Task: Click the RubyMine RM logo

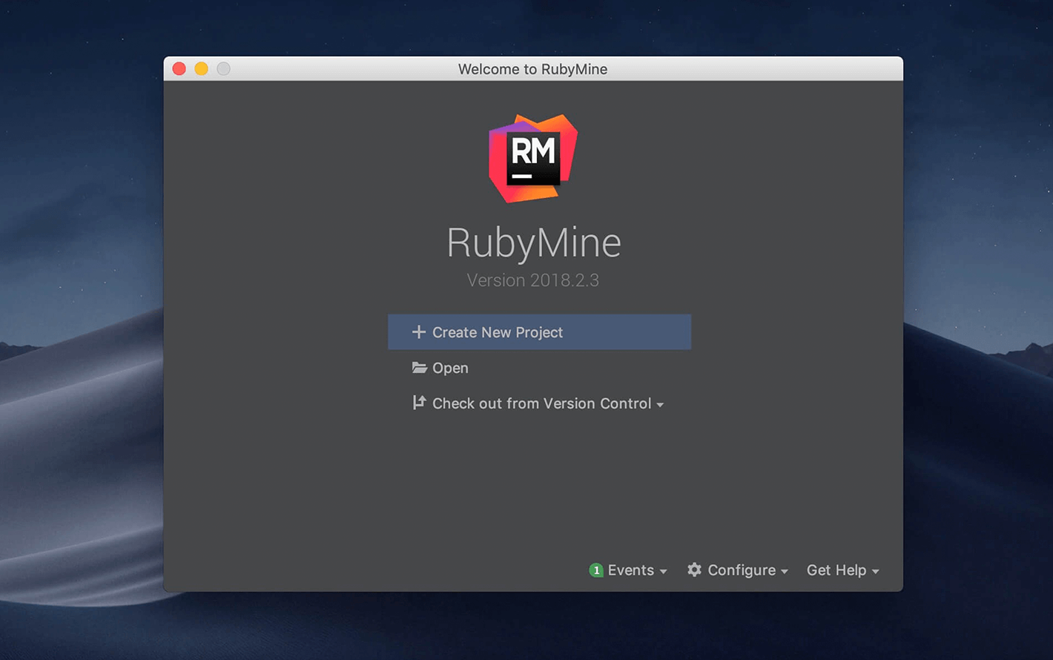Action: click(x=533, y=158)
